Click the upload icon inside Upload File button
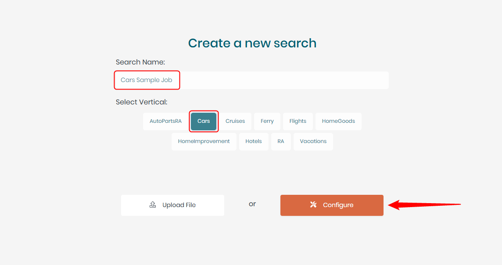The image size is (502, 265). coord(152,205)
